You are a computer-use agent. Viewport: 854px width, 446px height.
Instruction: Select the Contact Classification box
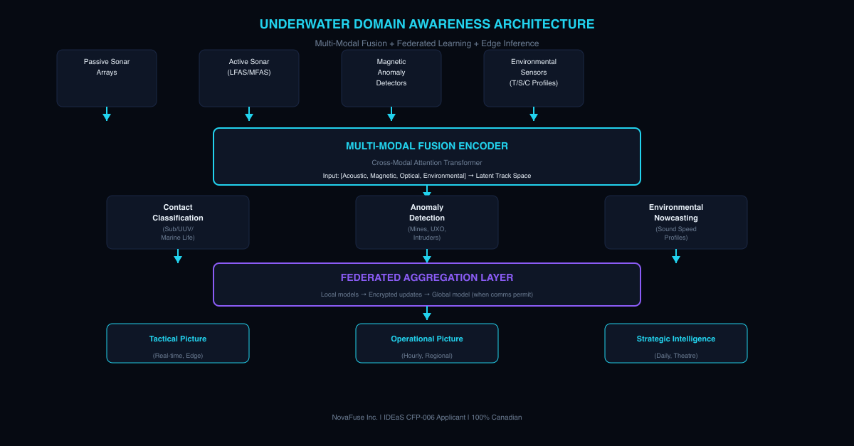178,222
